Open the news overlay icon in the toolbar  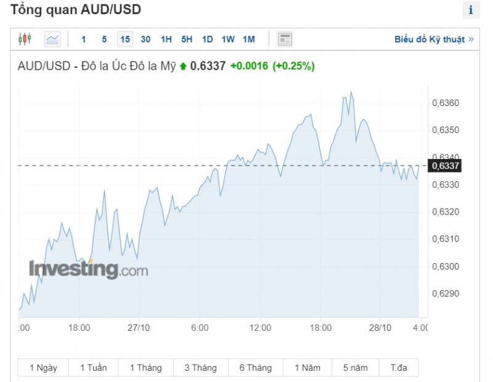click(x=284, y=39)
